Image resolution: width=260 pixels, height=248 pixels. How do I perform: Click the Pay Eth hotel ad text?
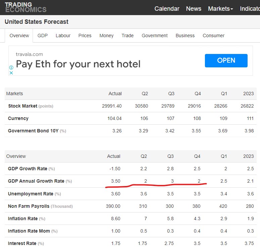(x=78, y=64)
